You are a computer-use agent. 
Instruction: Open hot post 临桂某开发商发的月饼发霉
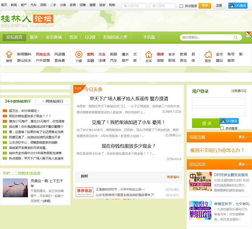click(x=28, y=148)
